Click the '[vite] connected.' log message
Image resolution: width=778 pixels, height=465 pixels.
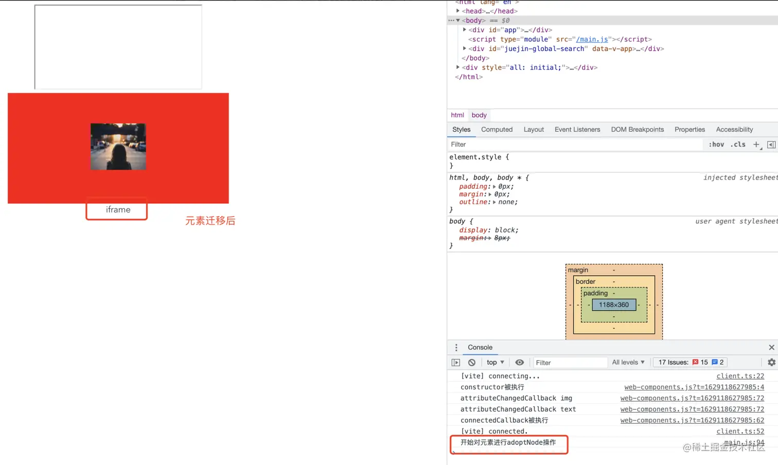[494, 432]
